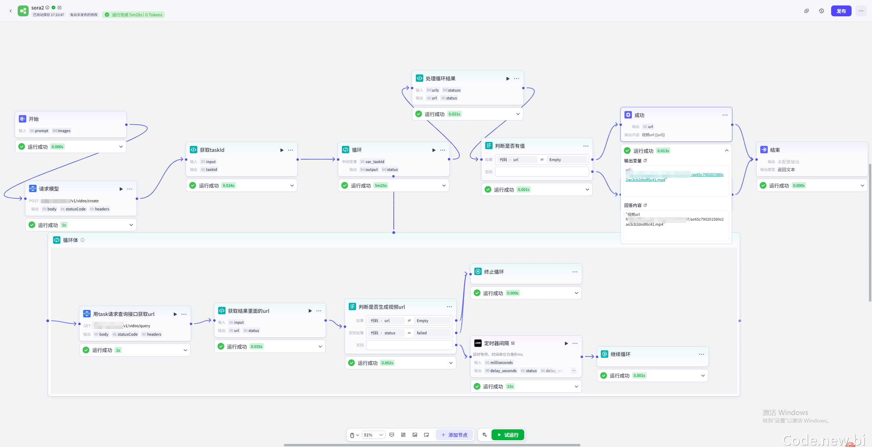
Task: Expand 开始 node run result
Action: pyautogui.click(x=121, y=147)
